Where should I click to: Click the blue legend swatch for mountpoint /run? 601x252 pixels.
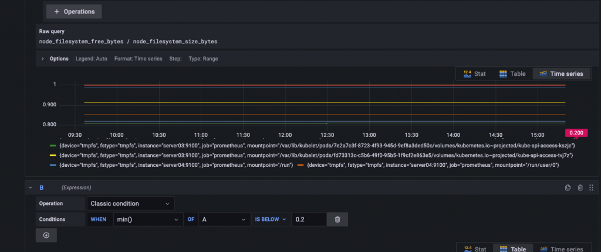(x=53, y=165)
